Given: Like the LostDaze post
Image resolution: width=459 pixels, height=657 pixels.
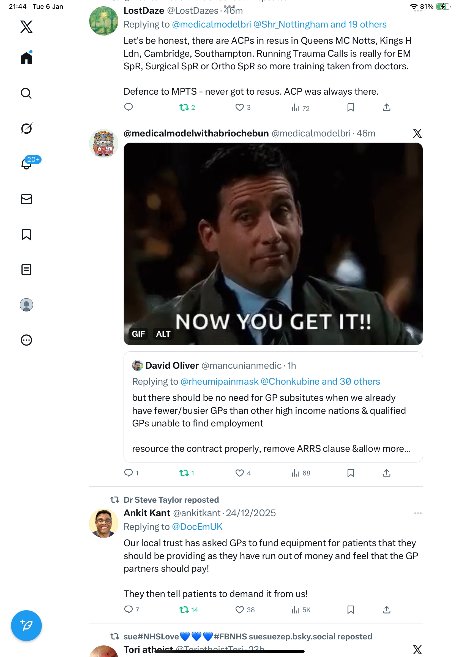Looking at the screenshot, I should 239,108.
